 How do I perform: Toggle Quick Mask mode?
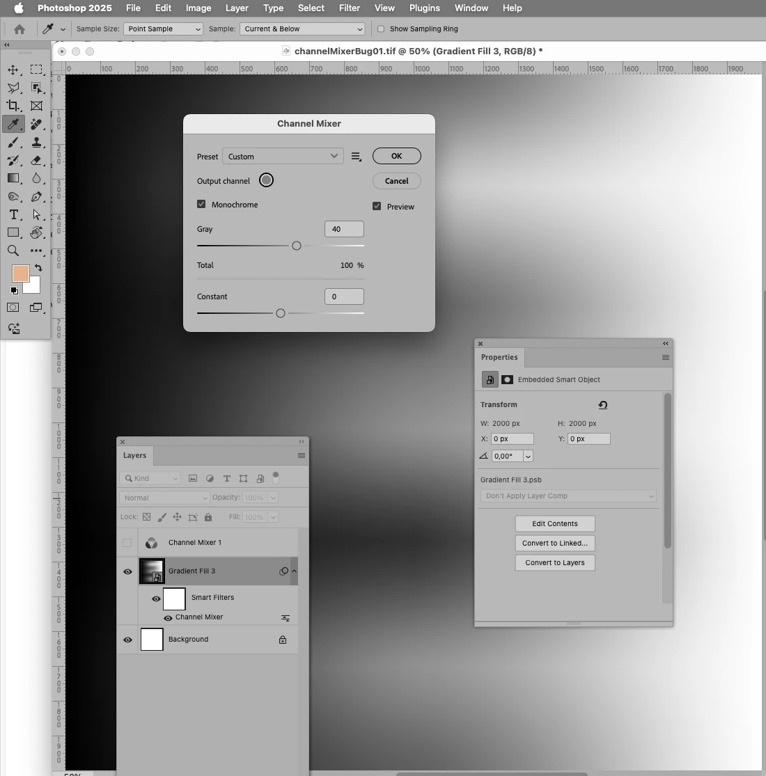[x=13, y=308]
